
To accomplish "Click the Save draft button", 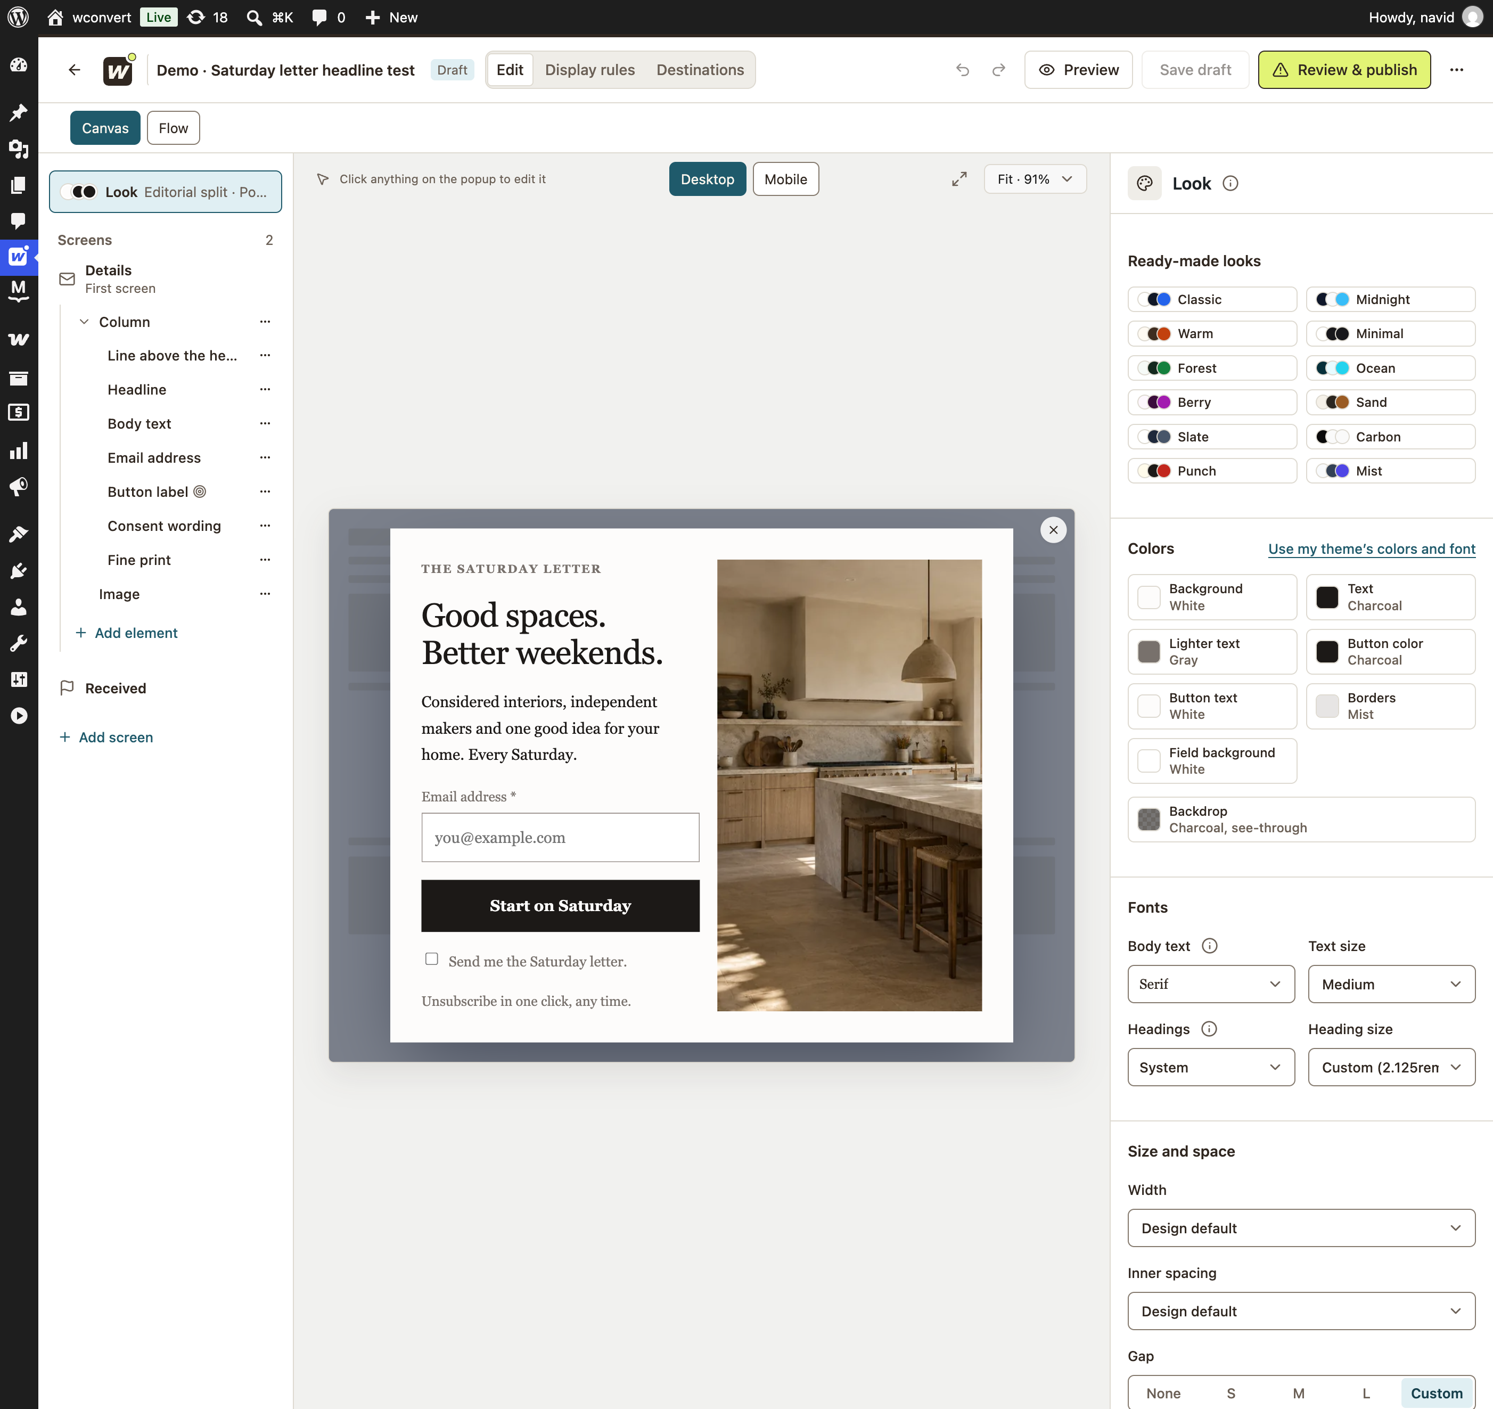I will tap(1195, 70).
